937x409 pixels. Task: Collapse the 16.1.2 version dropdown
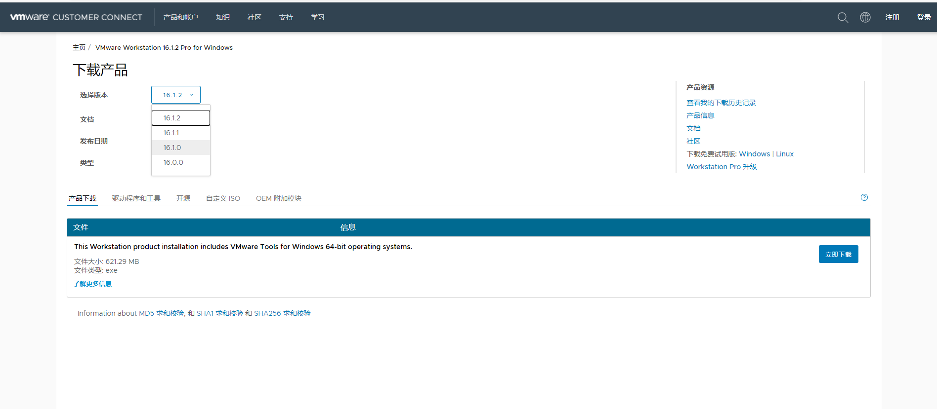click(x=176, y=95)
